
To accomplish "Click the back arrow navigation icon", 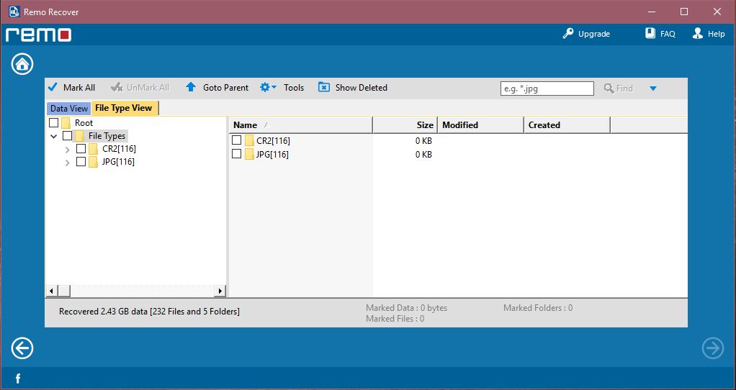I will pos(22,348).
